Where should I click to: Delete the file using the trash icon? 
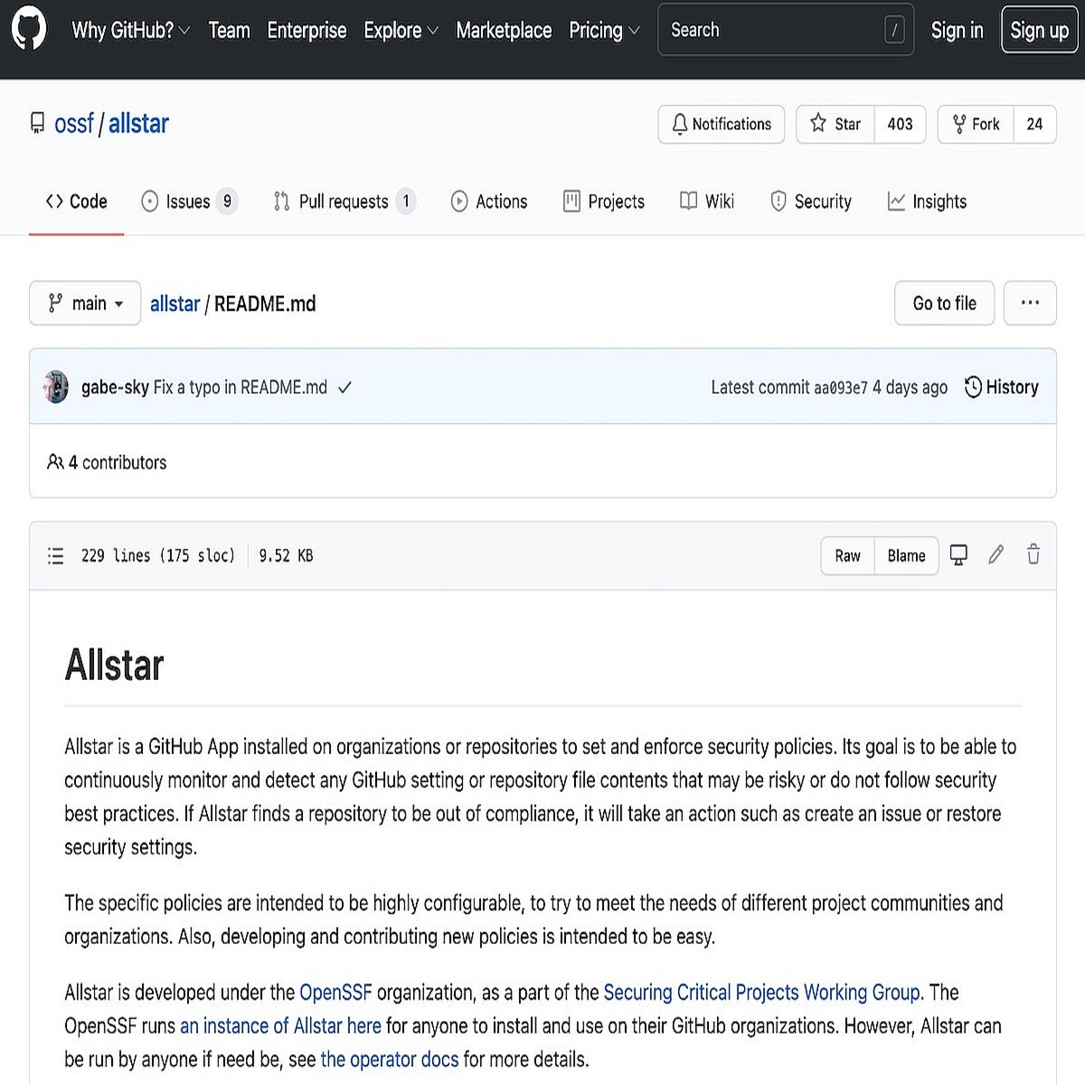coord(1033,555)
